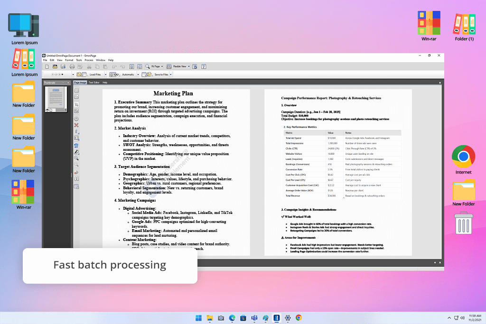Click the Load Files folder icon
The height and width of the screenshot is (324, 486).
82,74
